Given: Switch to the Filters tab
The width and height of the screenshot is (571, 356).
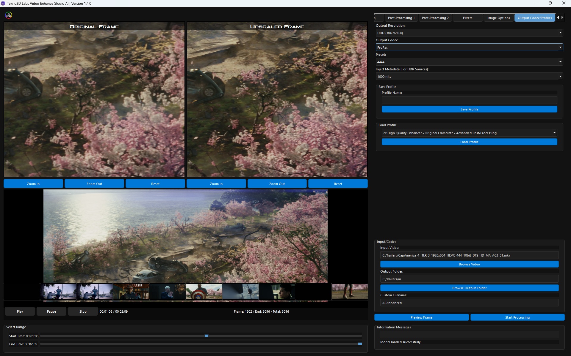Looking at the screenshot, I should pyautogui.click(x=467, y=18).
